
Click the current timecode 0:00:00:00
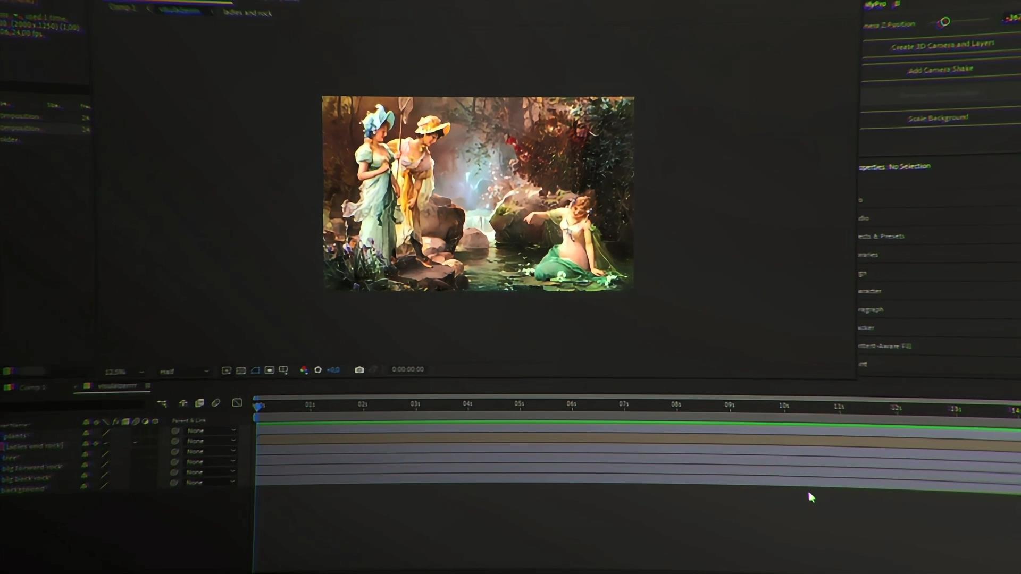pyautogui.click(x=408, y=369)
